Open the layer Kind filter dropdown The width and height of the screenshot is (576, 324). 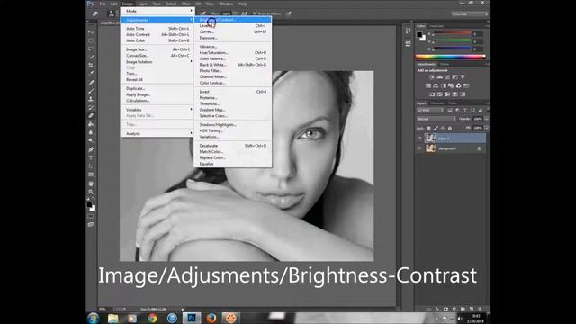coord(430,110)
